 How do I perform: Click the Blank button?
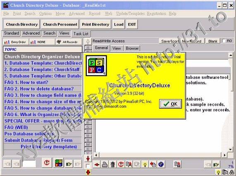pos(213,41)
